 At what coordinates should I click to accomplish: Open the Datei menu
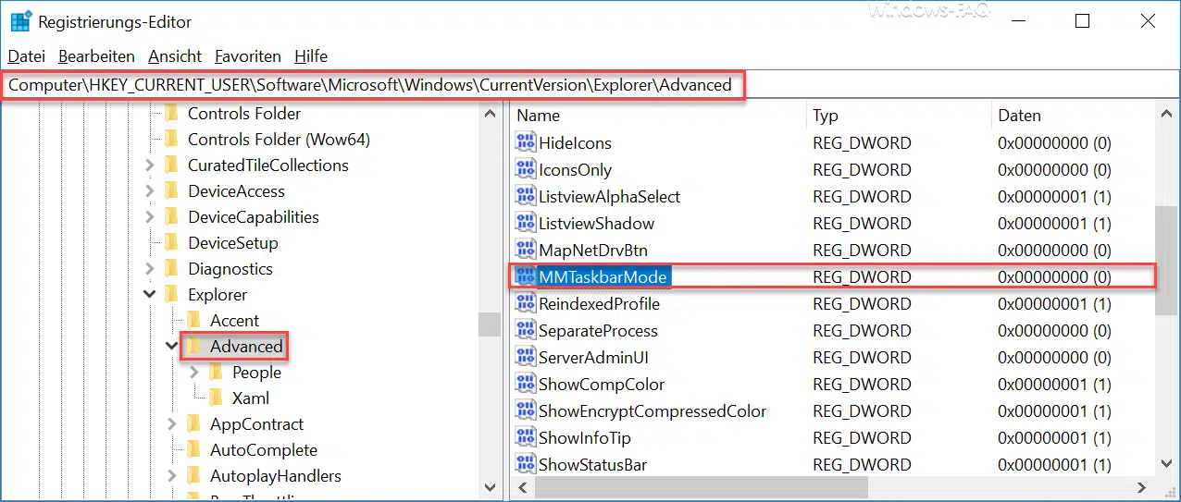click(26, 56)
